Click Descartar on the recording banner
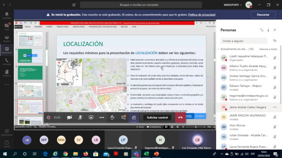 (x=263, y=15)
